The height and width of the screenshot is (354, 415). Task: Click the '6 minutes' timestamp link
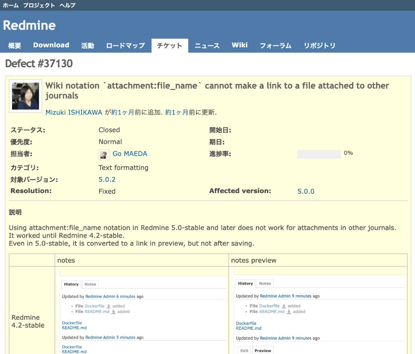point(126,296)
